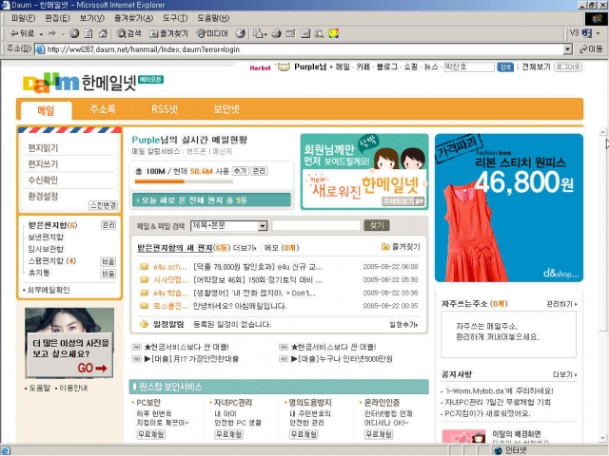
Task: Open the 검색 search toolbar button
Action: point(129,34)
